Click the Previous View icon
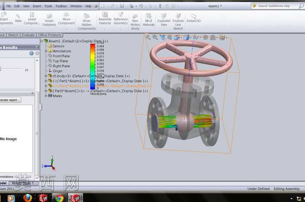 163,37
